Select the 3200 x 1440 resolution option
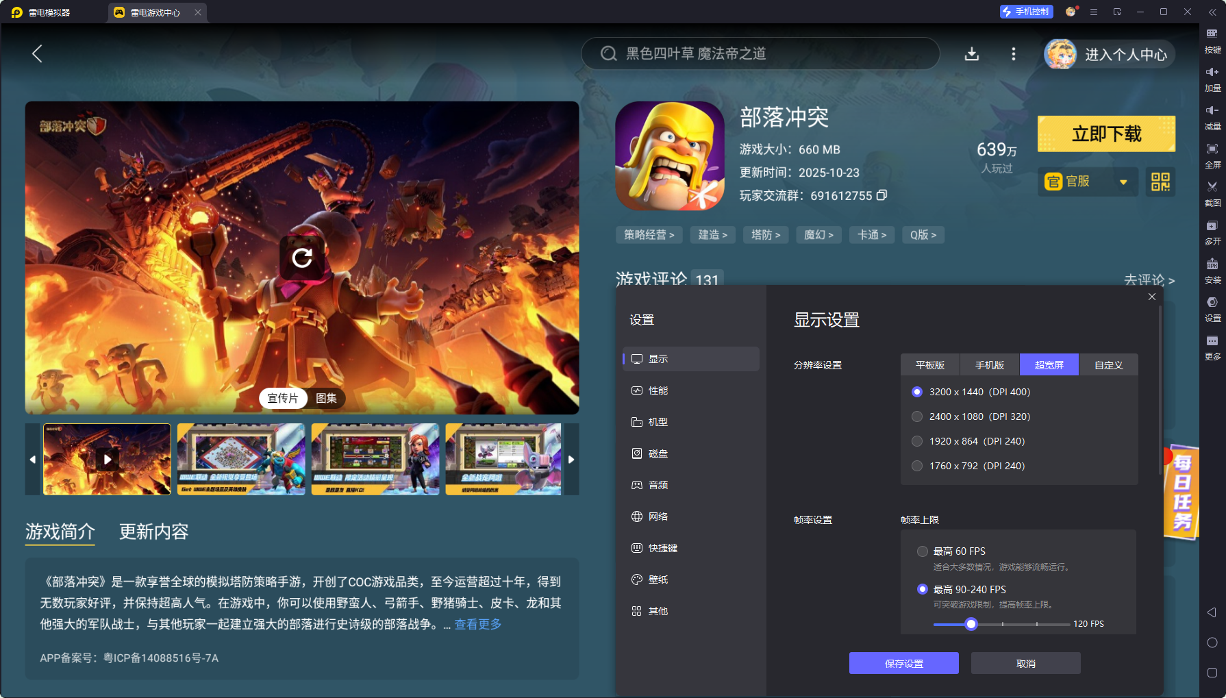The height and width of the screenshot is (698, 1226). pos(917,392)
